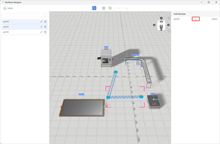The image size is (220, 144).
Task: Click the view cube head model
Action: [161, 25]
